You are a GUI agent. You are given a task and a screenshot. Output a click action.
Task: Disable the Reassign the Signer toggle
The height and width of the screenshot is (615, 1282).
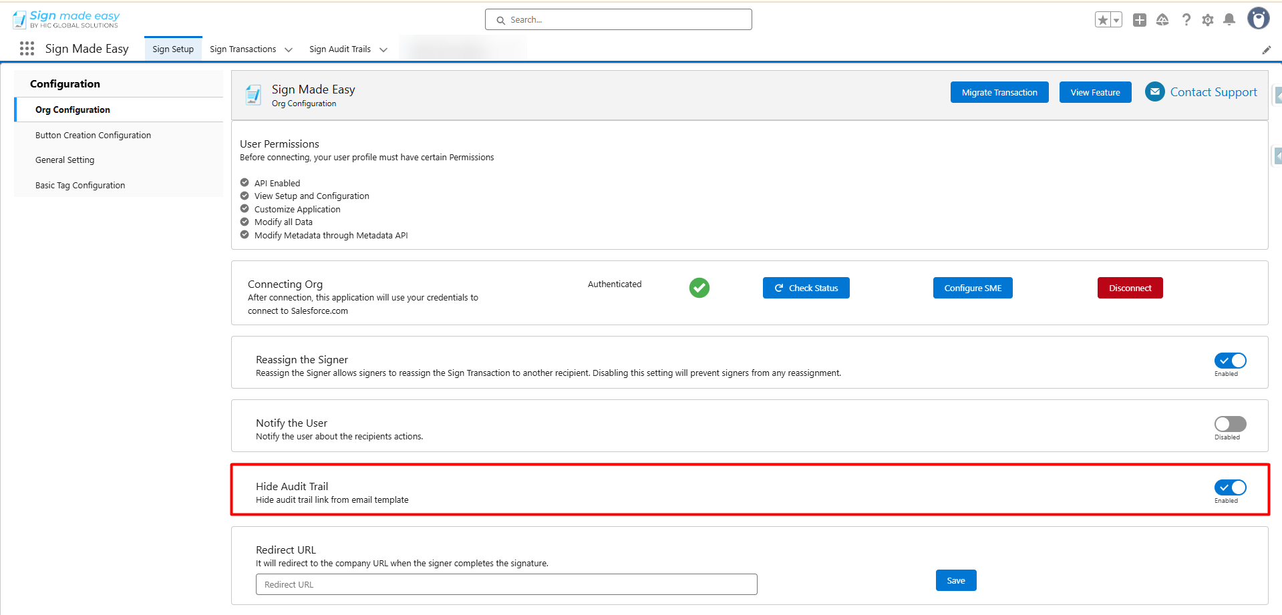tap(1230, 361)
